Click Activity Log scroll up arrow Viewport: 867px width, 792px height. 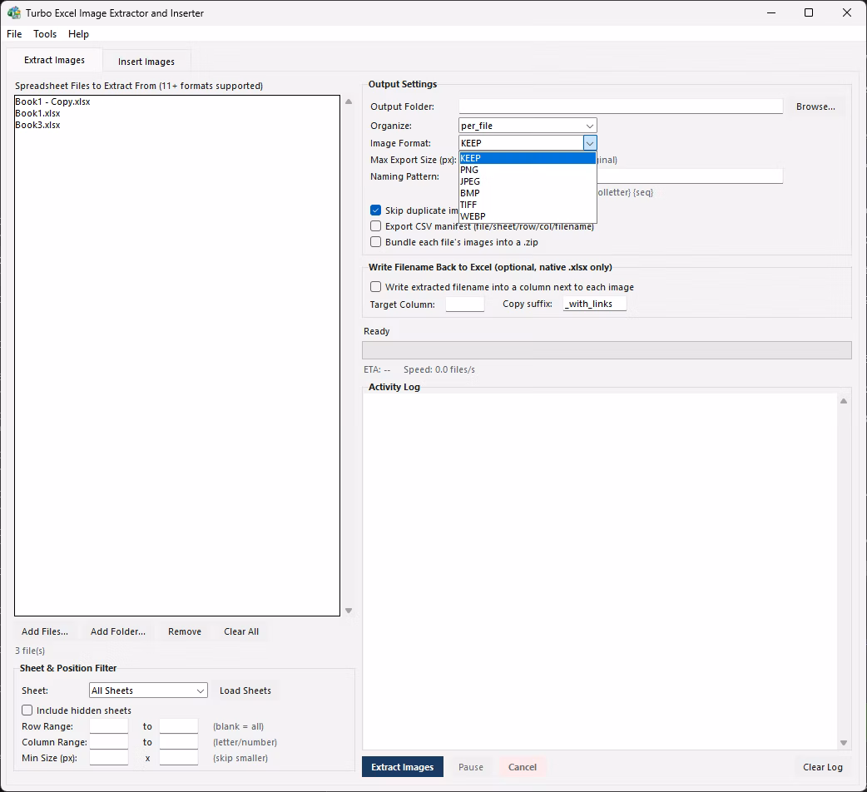[843, 401]
